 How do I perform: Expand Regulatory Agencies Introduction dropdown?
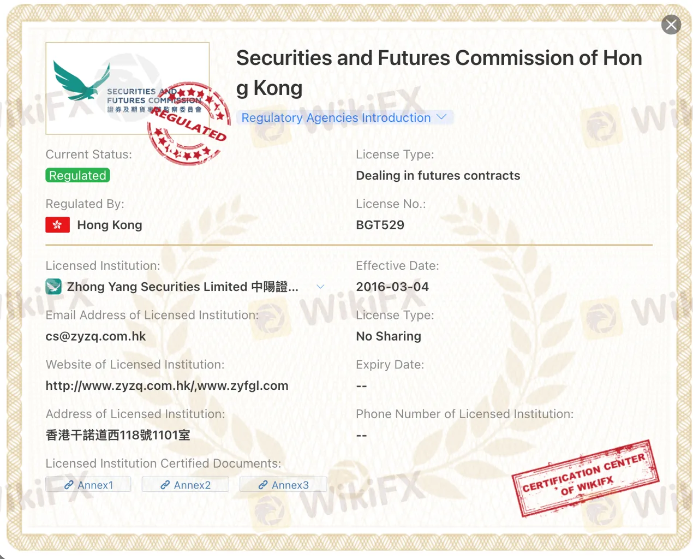tap(344, 117)
